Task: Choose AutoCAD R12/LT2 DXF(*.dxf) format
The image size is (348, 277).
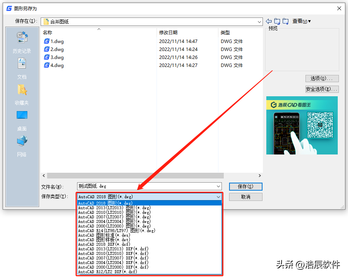Action: pyautogui.click(x=150, y=272)
